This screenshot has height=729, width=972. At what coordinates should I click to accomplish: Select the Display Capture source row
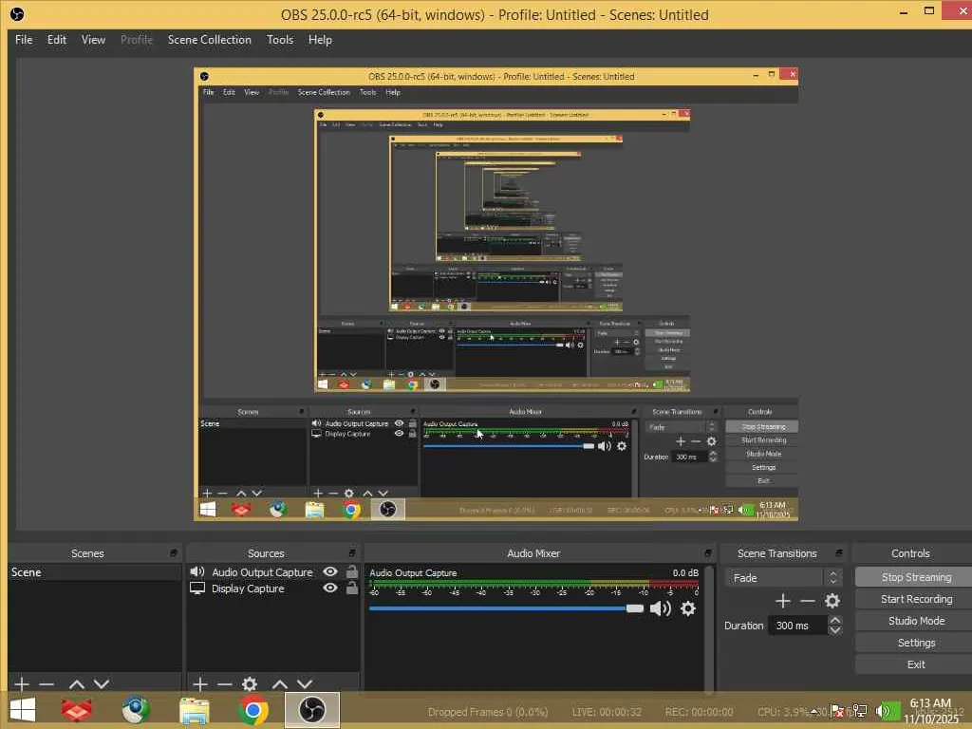(273, 589)
